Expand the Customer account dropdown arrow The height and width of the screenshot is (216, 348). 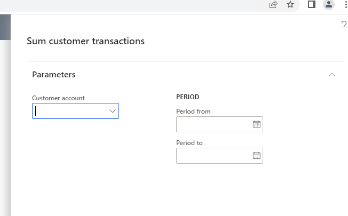click(x=113, y=111)
